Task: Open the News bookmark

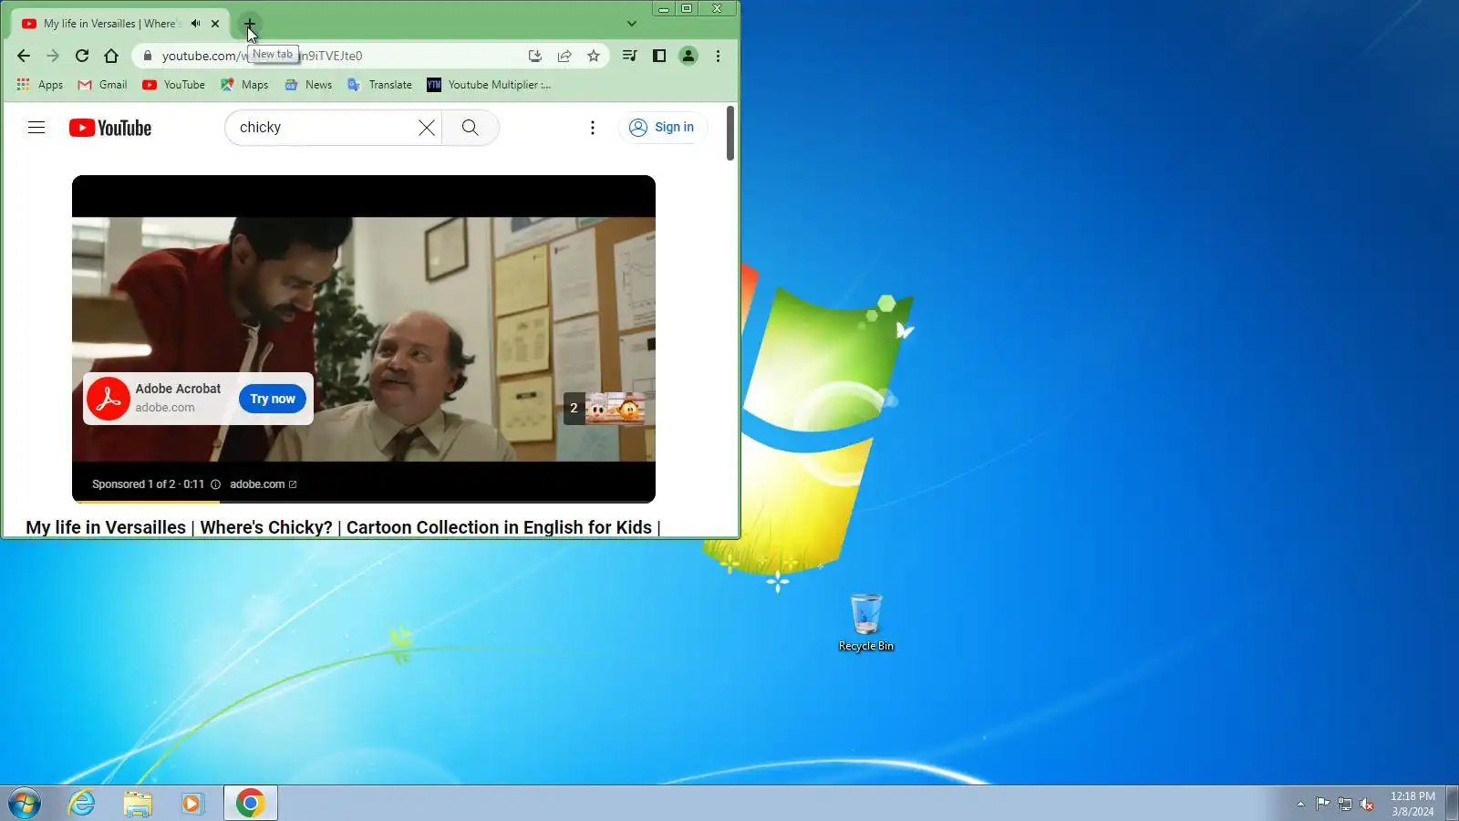Action: click(308, 85)
